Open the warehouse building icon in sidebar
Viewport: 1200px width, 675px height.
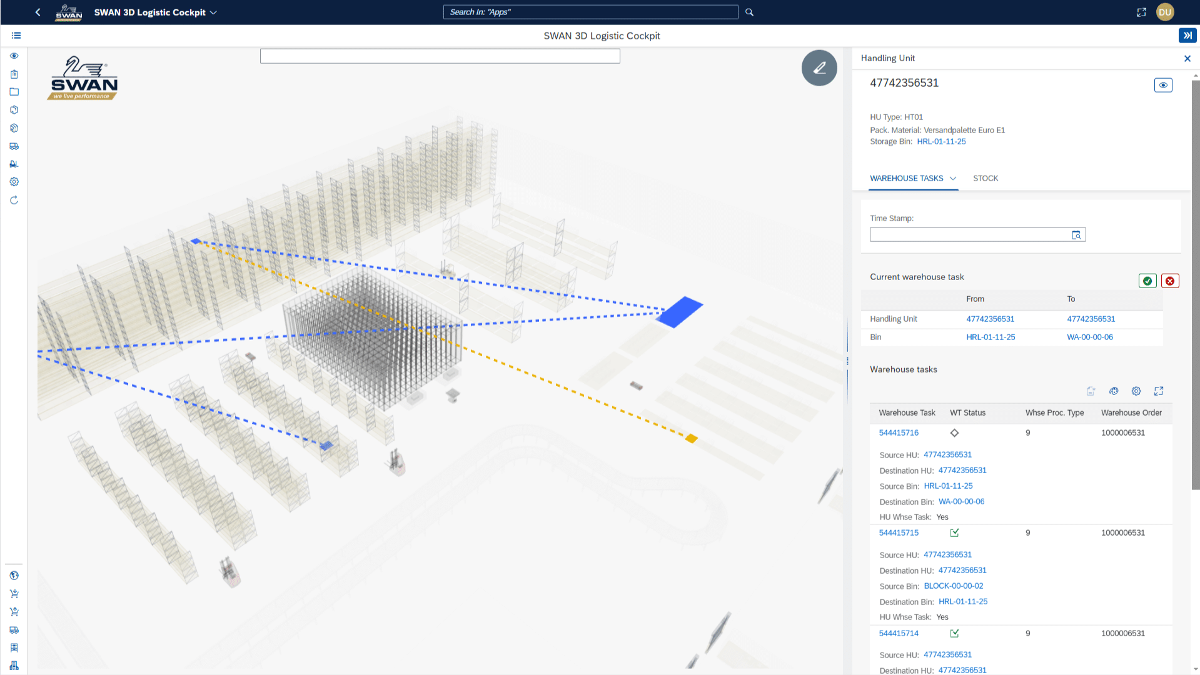(14, 666)
